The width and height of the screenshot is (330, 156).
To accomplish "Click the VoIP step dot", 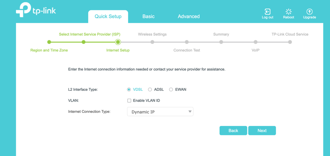I will pyautogui.click(x=256, y=42).
